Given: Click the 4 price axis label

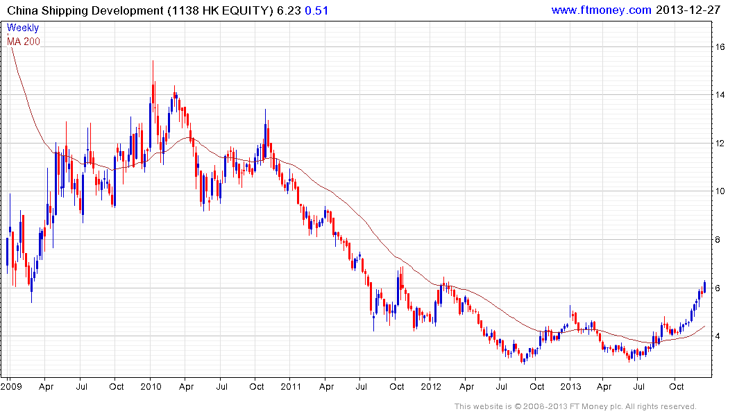Looking at the screenshot, I should click(718, 336).
